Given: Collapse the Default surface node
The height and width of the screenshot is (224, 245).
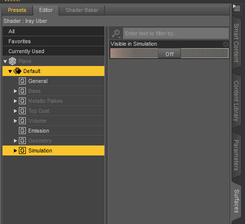Looking at the screenshot, I should (10, 72).
